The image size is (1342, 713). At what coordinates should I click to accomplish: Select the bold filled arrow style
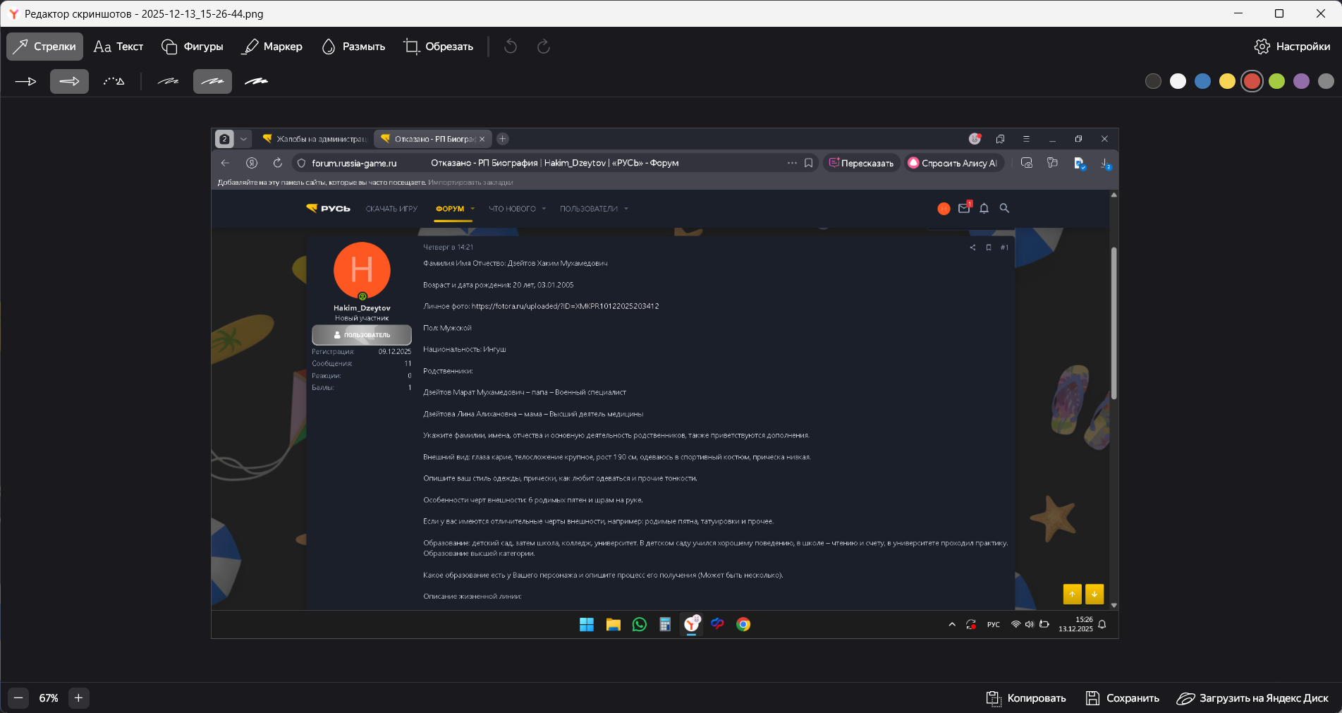69,82
